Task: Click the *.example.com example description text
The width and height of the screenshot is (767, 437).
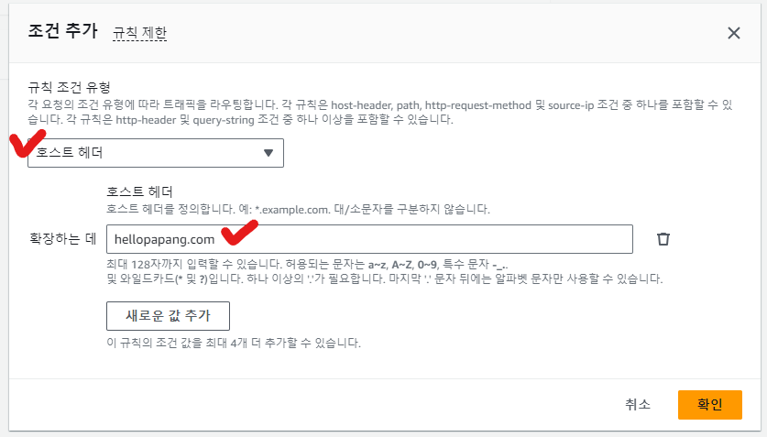Action: pyautogui.click(x=298, y=209)
